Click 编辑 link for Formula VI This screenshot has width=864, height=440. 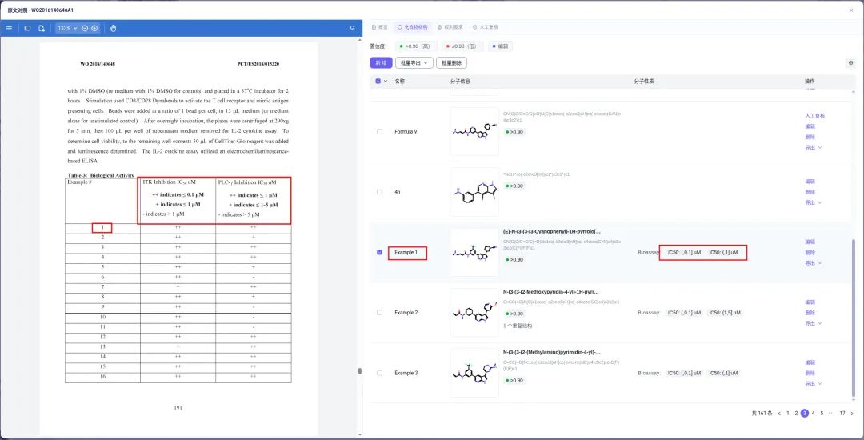tap(810, 126)
